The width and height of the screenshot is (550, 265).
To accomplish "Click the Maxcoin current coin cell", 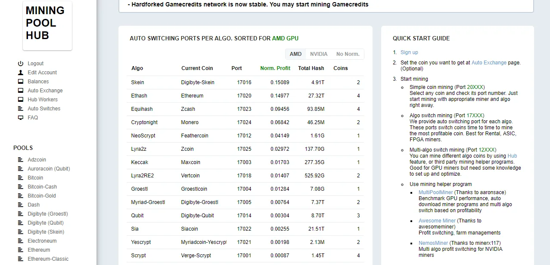I will (191, 162).
